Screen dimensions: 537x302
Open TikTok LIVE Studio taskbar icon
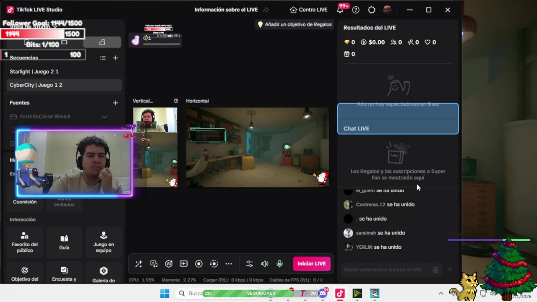(340, 294)
